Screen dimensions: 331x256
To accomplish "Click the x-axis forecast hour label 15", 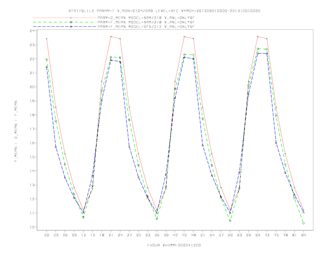I will click(x=92, y=235).
